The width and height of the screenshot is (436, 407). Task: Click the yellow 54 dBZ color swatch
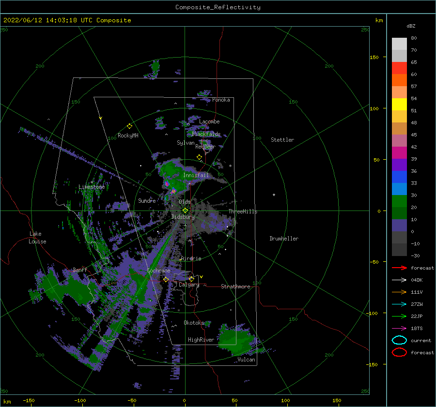point(399,105)
